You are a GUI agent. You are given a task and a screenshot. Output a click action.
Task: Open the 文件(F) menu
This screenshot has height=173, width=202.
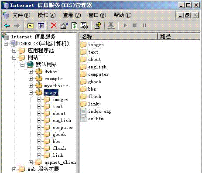[x=21, y=15]
